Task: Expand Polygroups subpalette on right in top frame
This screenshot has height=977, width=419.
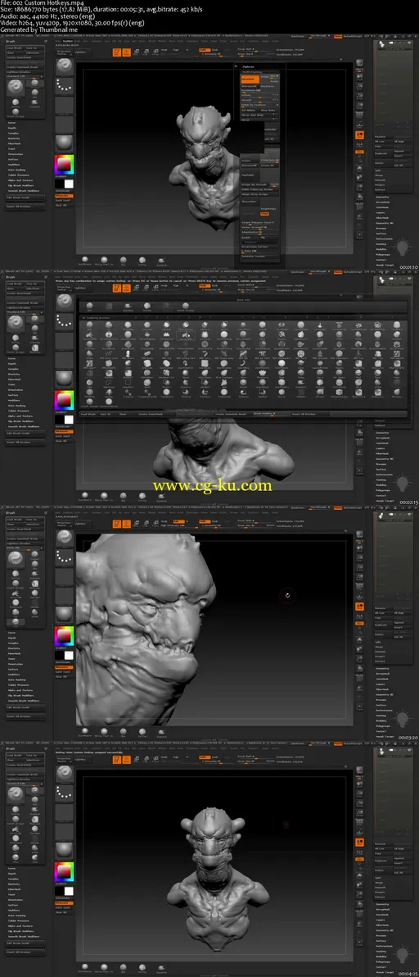Action: [x=383, y=254]
